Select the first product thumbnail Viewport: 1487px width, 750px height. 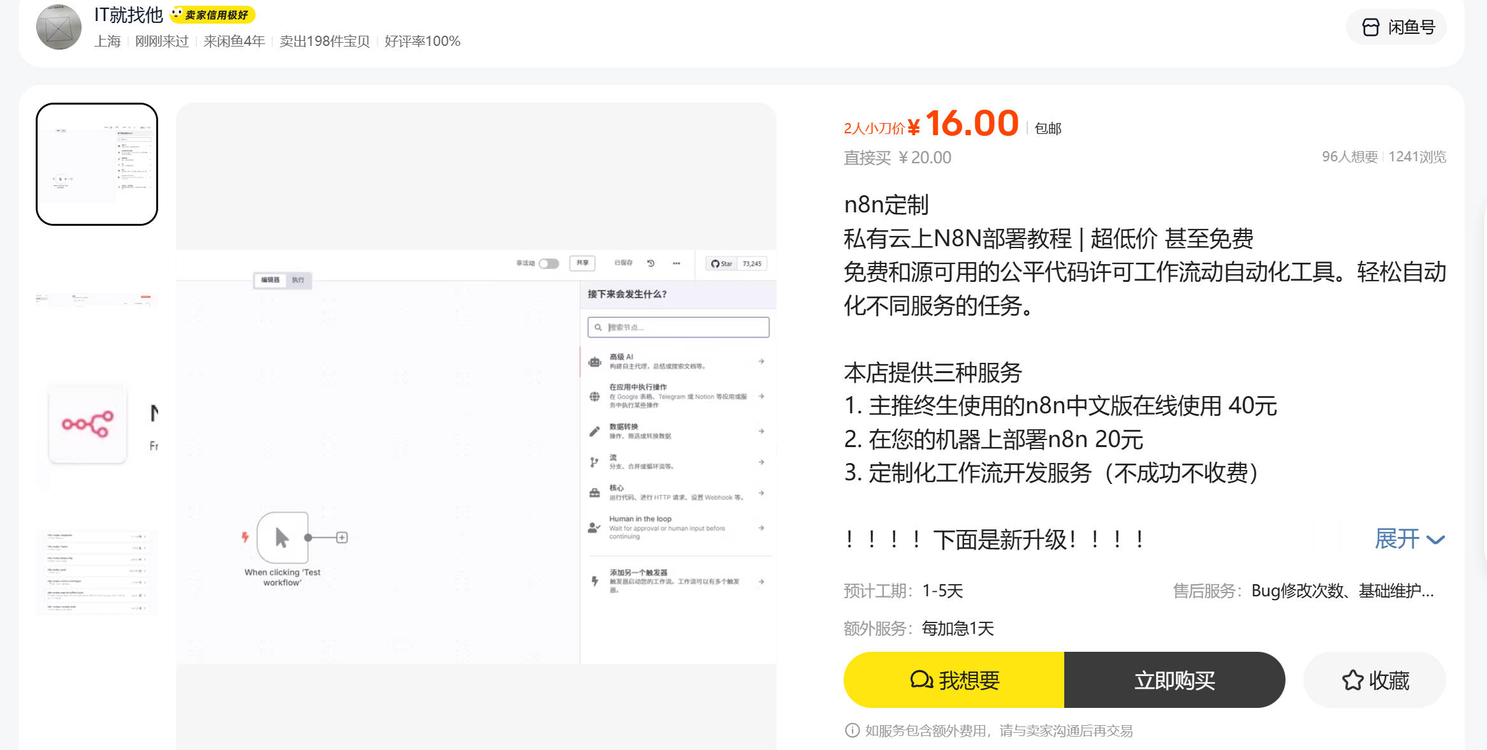(x=97, y=164)
